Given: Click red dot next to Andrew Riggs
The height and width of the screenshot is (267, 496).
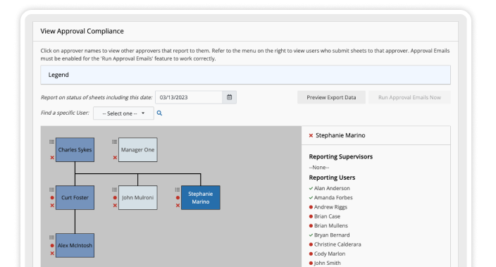Looking at the screenshot, I should 311,207.
